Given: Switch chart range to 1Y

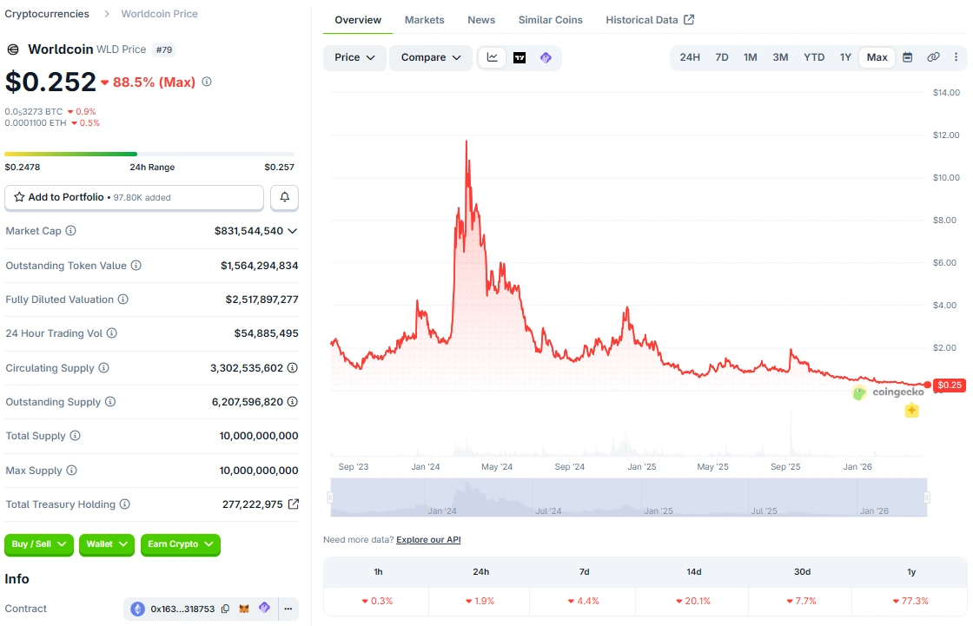Looking at the screenshot, I should [x=844, y=57].
